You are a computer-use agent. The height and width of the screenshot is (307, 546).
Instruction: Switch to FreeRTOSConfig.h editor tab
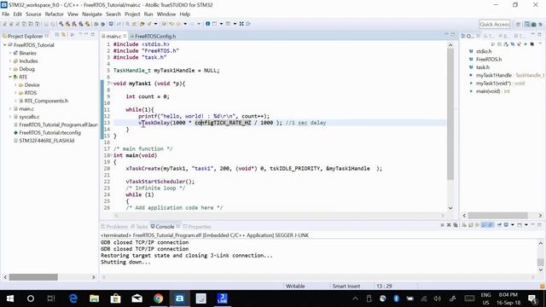154,36
